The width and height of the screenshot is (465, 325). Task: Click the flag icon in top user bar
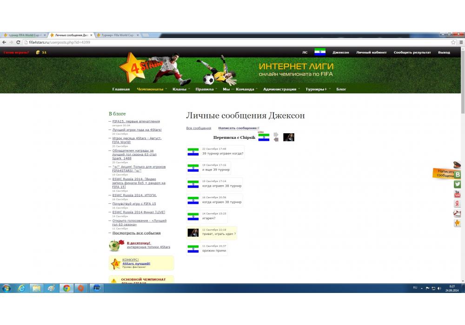pyautogui.click(x=319, y=52)
